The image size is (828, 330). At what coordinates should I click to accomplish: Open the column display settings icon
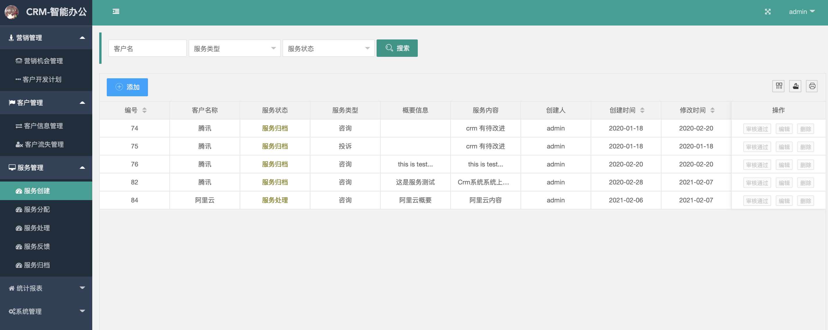(x=778, y=86)
